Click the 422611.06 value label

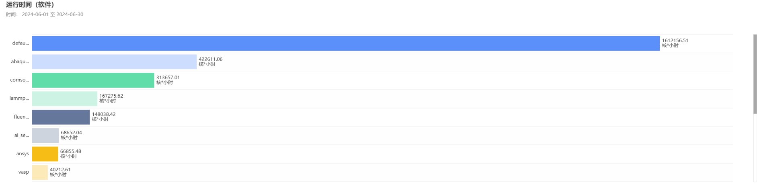pyautogui.click(x=210, y=59)
